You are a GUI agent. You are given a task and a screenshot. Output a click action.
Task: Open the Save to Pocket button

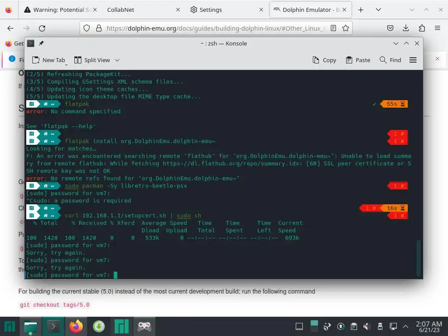[390, 28]
